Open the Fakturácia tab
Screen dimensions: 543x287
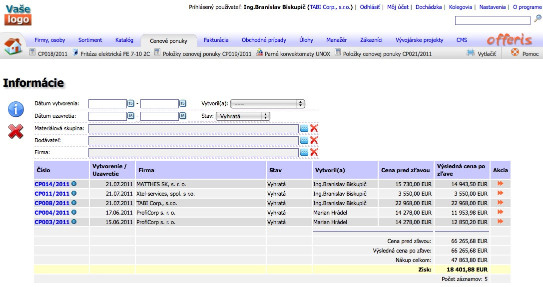pos(216,40)
